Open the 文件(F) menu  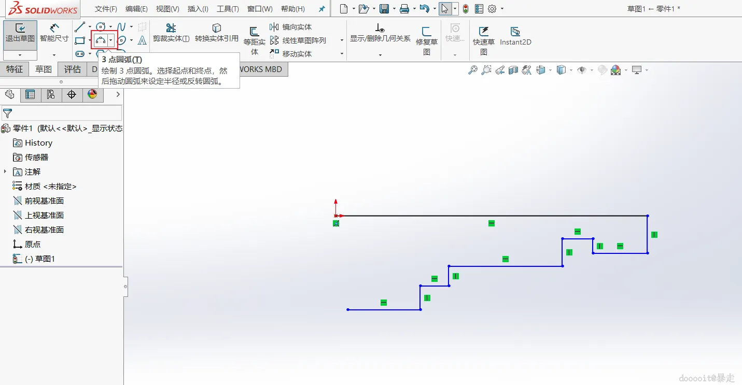pyautogui.click(x=106, y=9)
